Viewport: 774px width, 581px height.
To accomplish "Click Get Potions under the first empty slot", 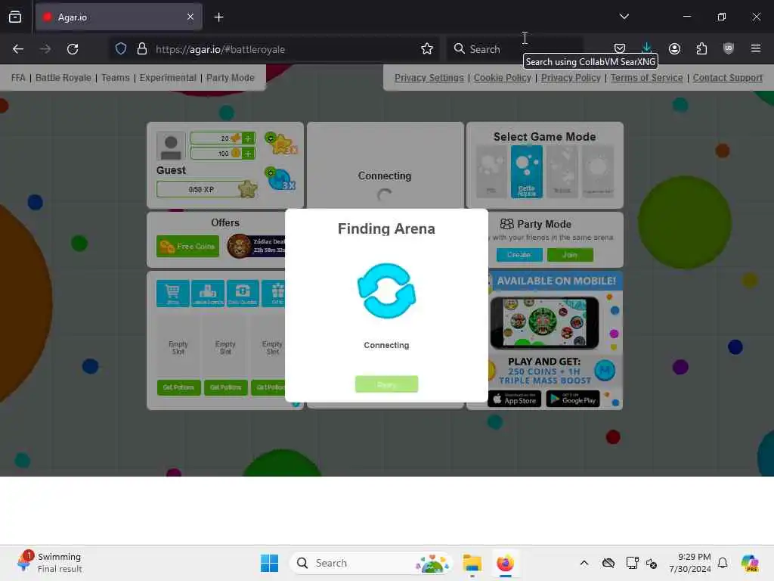I will pyautogui.click(x=178, y=387).
